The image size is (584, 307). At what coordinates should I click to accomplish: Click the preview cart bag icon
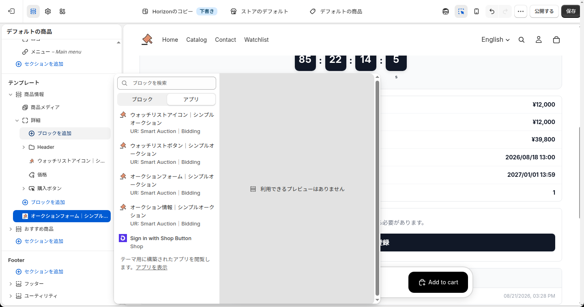(556, 40)
